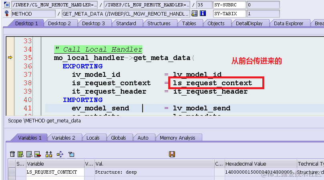Click the SY-TABIX value field showing 1
Screen dimensions: 324x180
coord(263,14)
